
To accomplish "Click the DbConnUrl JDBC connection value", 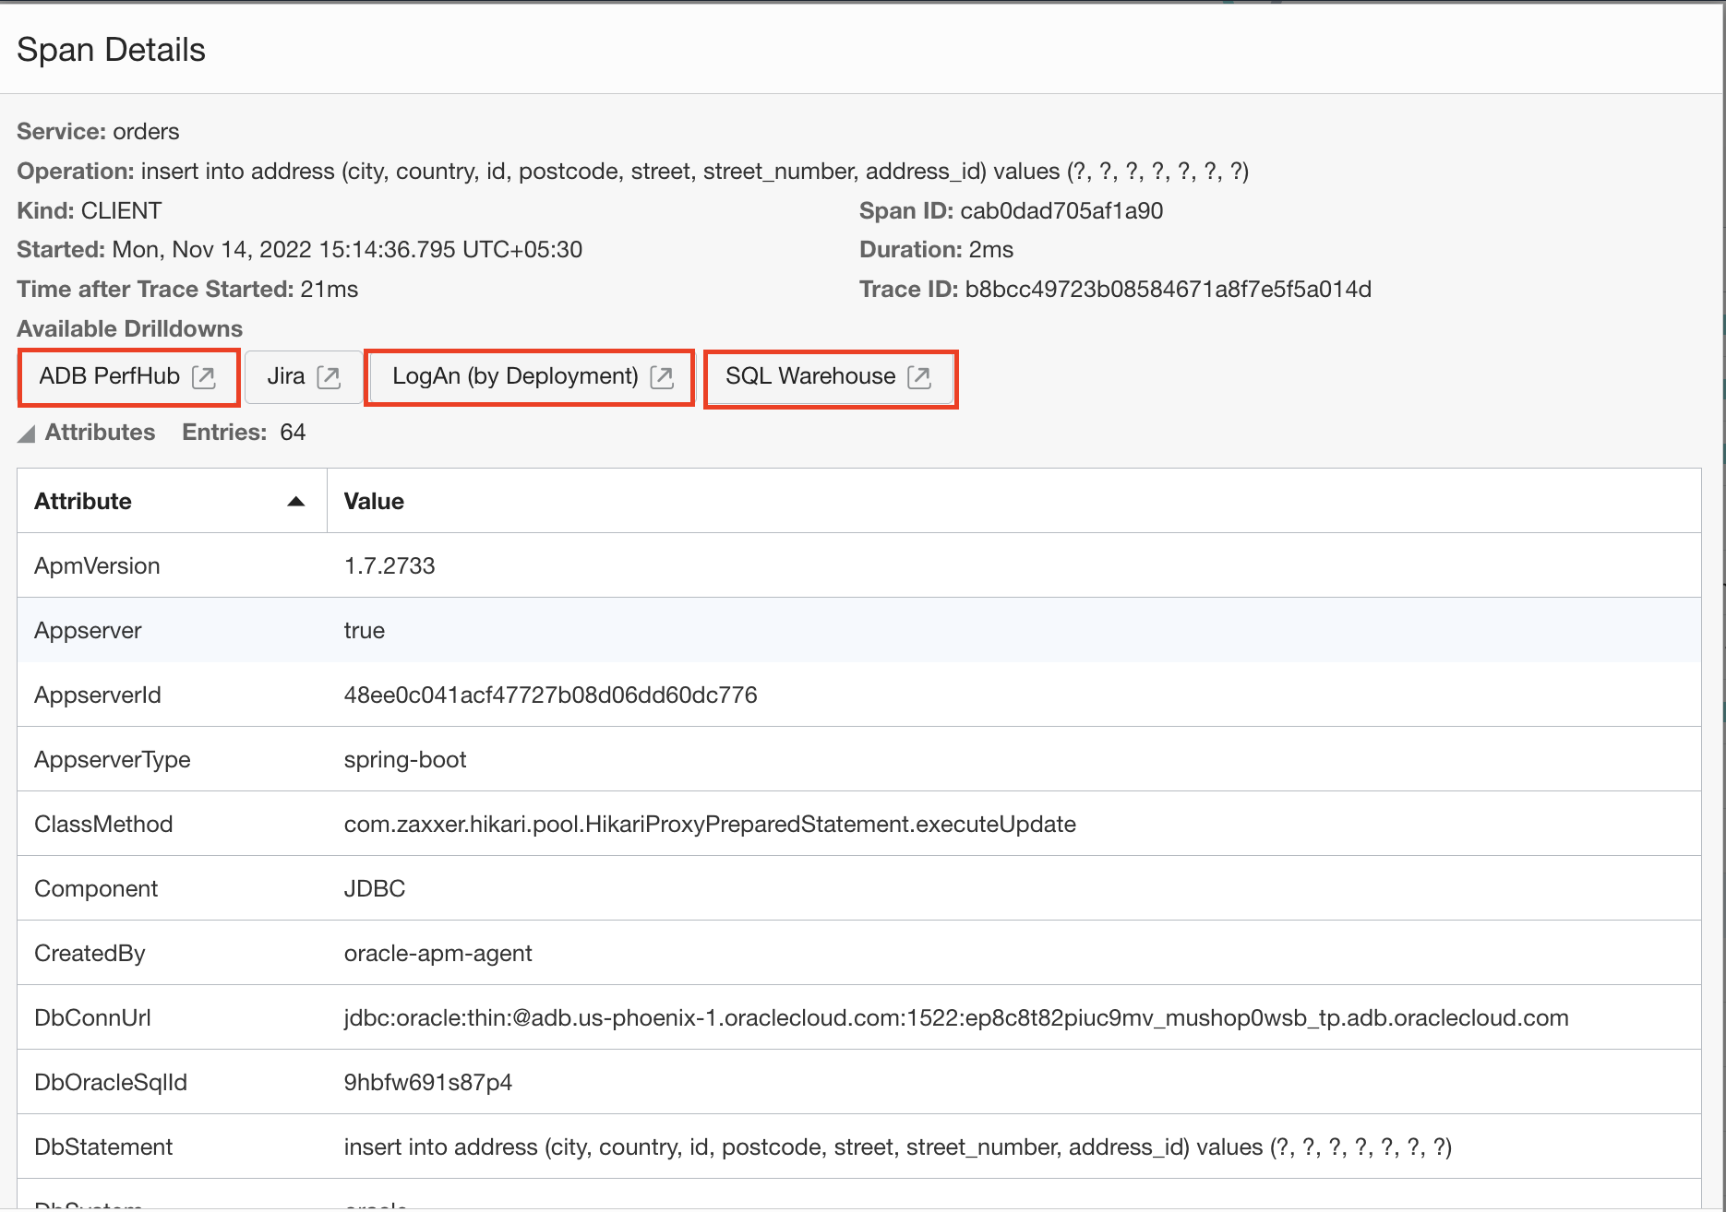I will click(955, 1018).
